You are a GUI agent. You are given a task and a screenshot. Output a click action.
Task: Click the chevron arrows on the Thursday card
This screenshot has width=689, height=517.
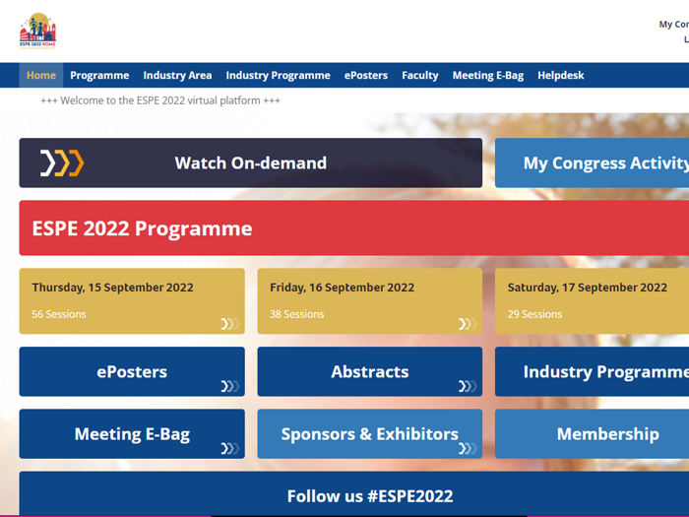pyautogui.click(x=229, y=324)
